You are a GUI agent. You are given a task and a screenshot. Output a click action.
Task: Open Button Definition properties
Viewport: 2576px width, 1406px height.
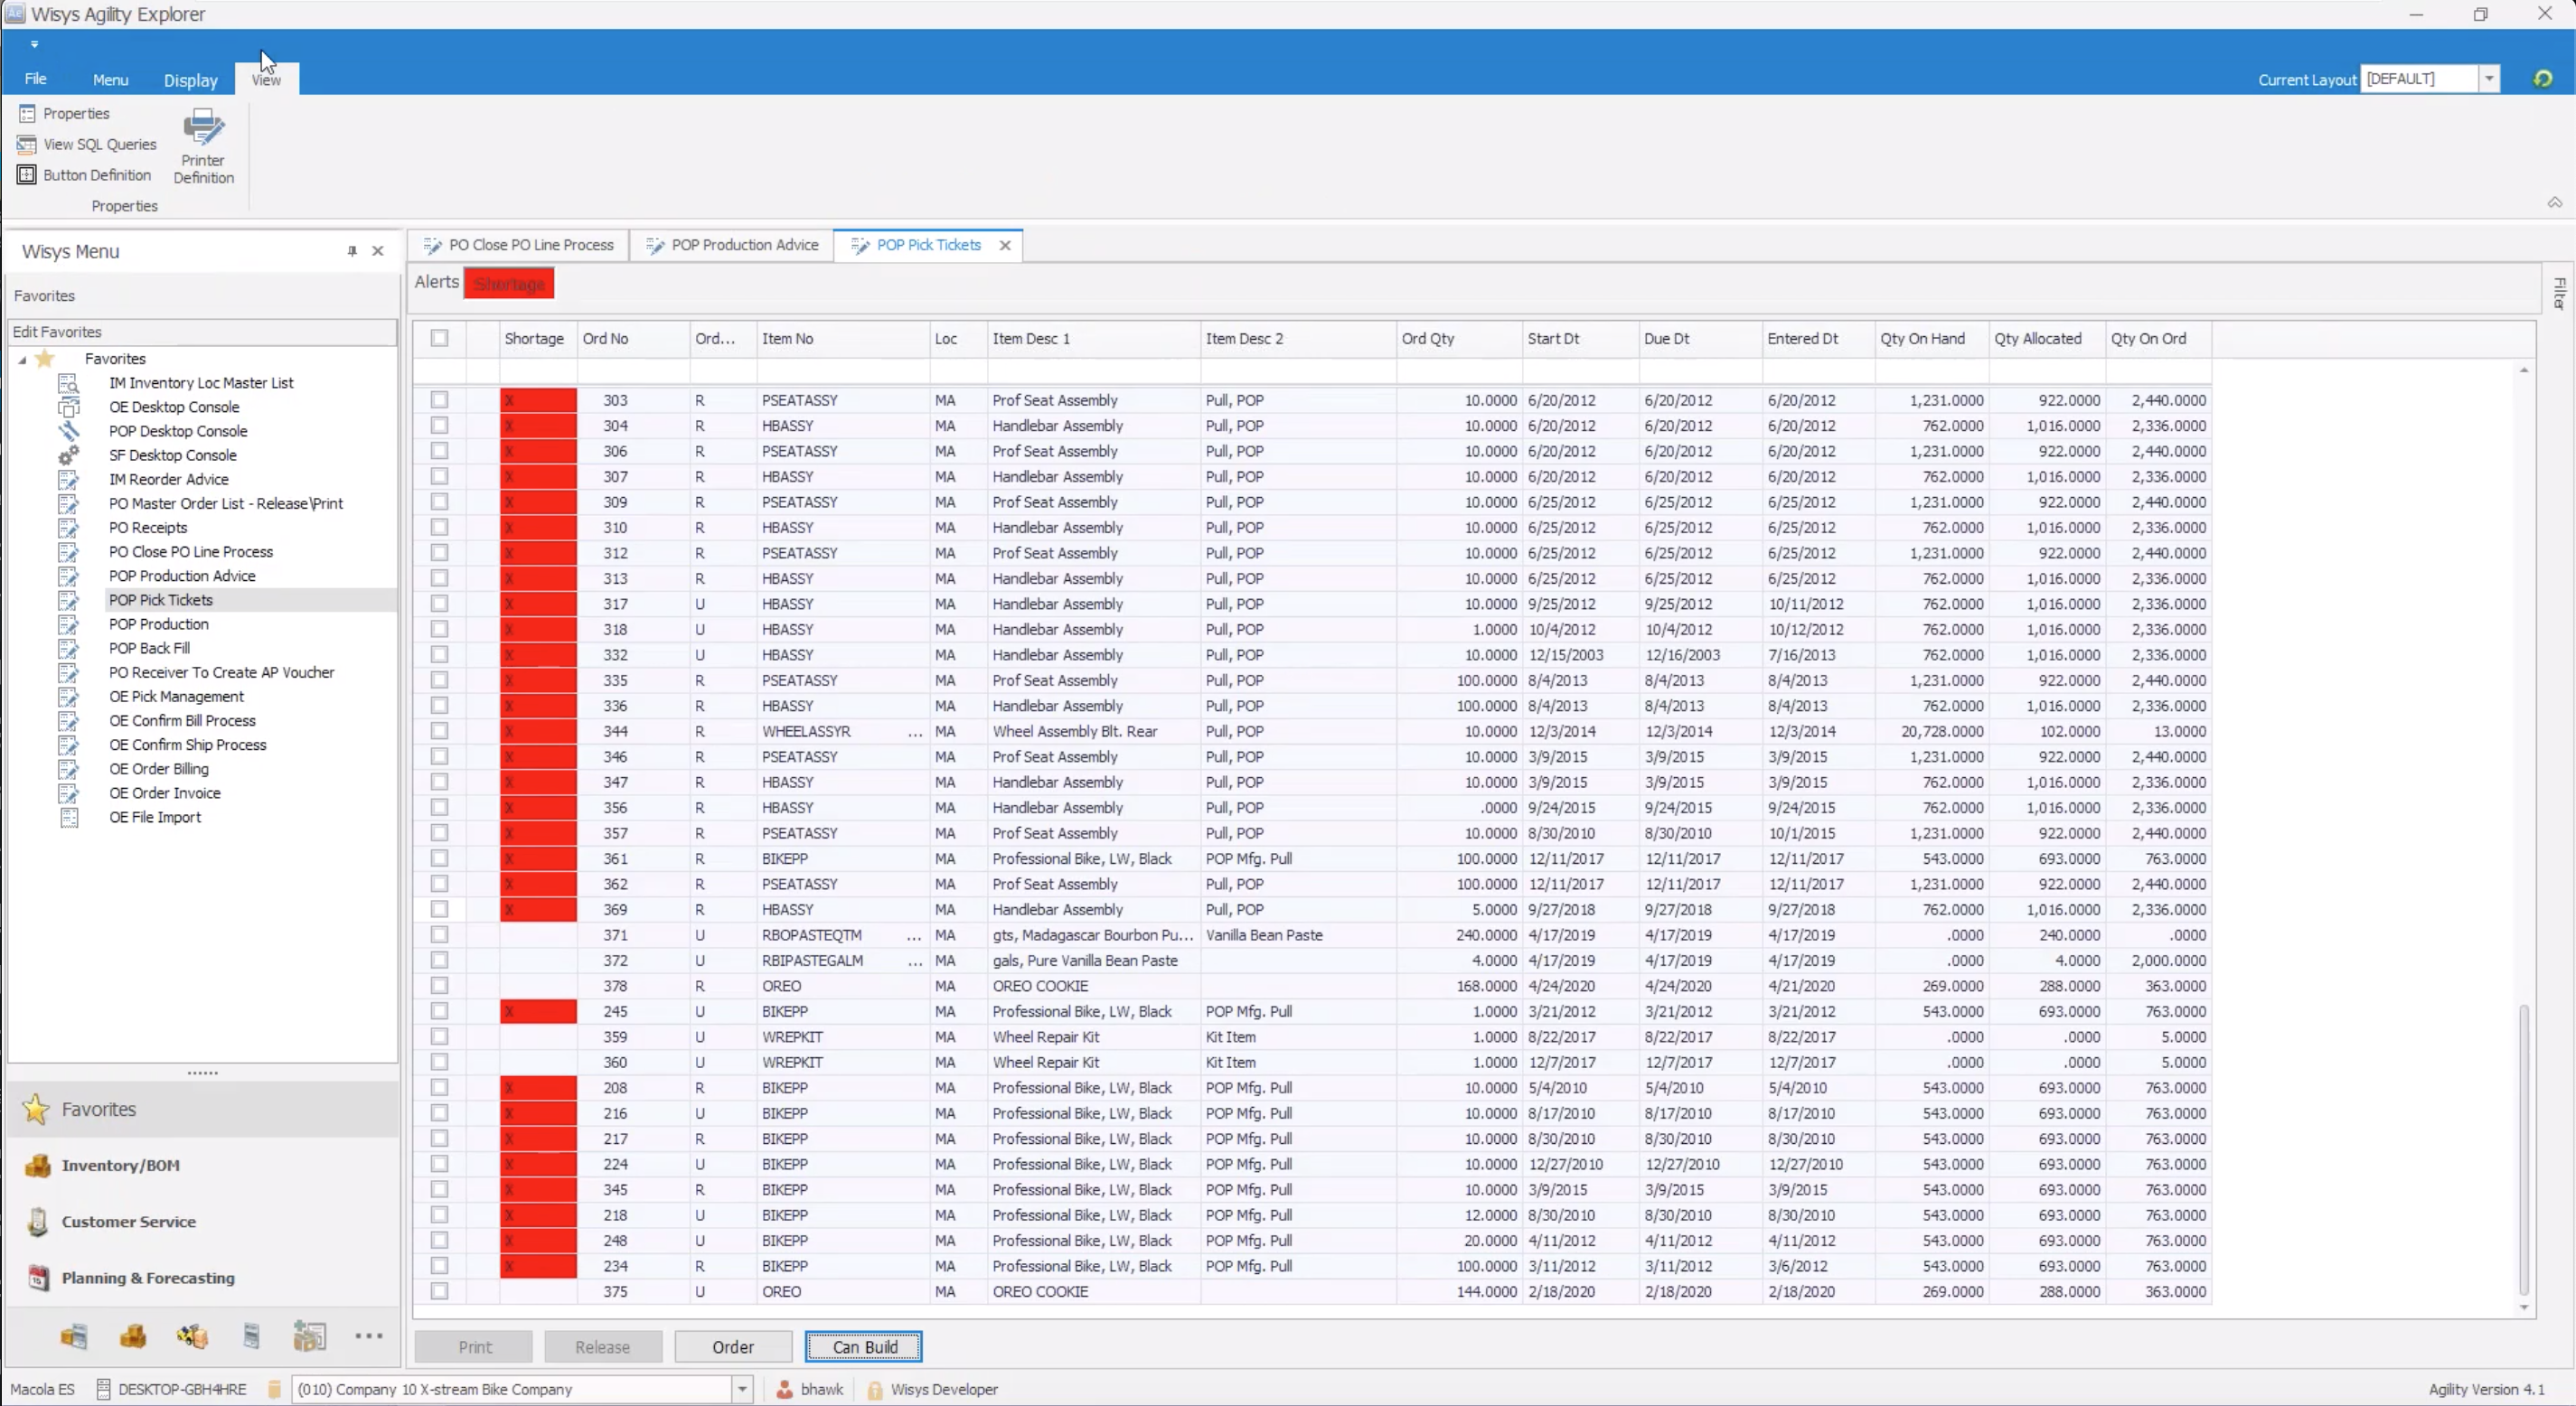tap(96, 175)
